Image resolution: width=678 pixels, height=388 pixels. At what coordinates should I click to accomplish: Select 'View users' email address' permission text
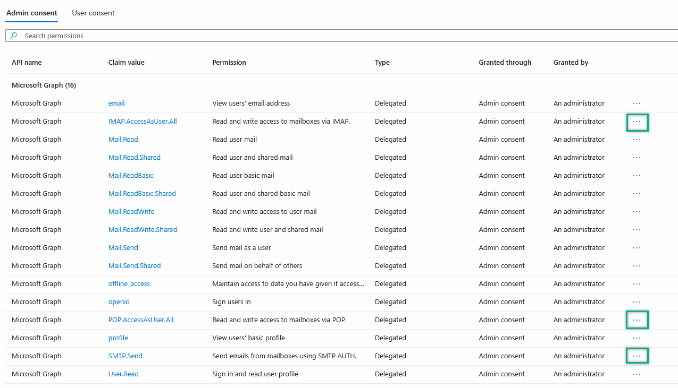coord(251,103)
